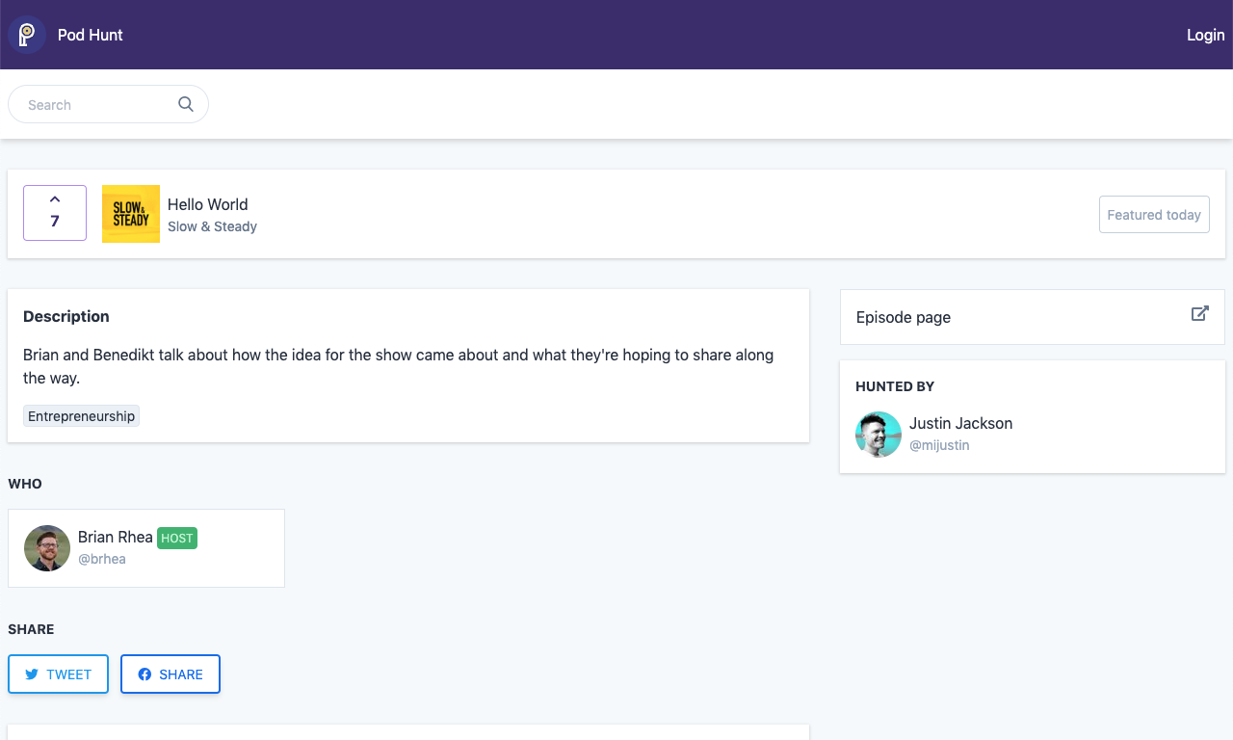Click the Hello World episode title
The image size is (1233, 740).
208,204
